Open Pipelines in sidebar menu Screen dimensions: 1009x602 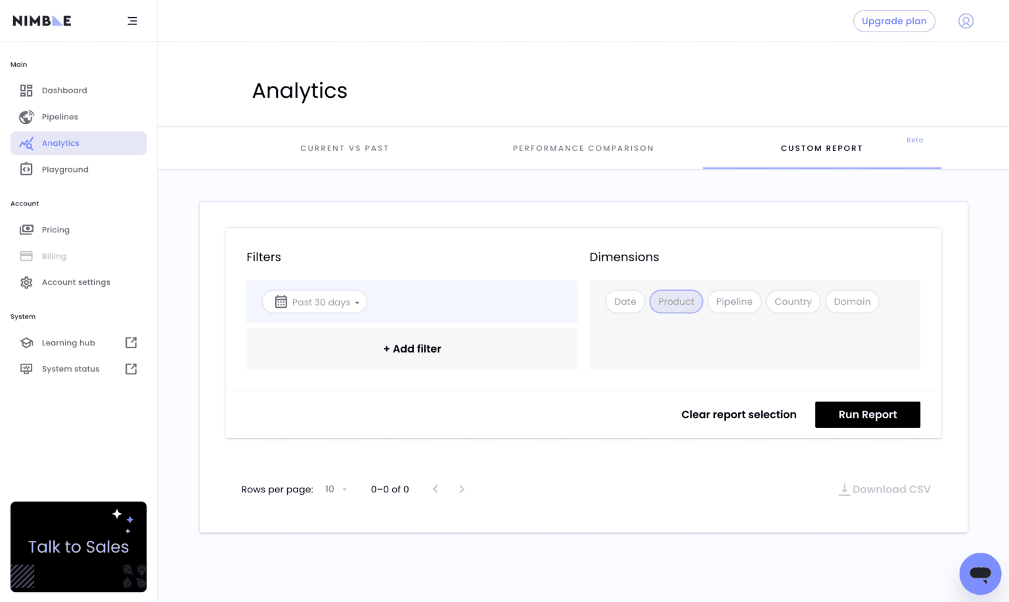pyautogui.click(x=79, y=117)
